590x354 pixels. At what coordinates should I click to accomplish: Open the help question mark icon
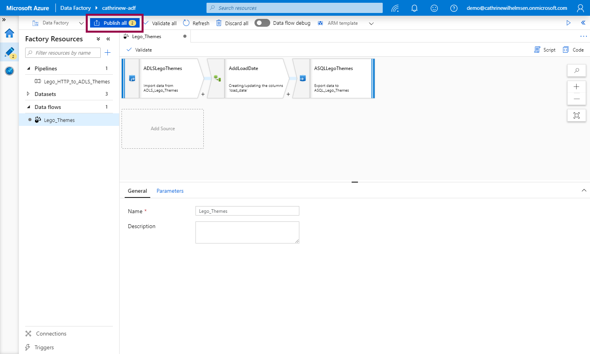point(454,8)
